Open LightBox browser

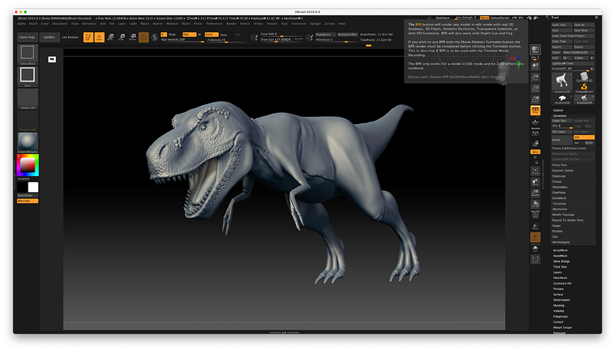pyautogui.click(x=49, y=37)
